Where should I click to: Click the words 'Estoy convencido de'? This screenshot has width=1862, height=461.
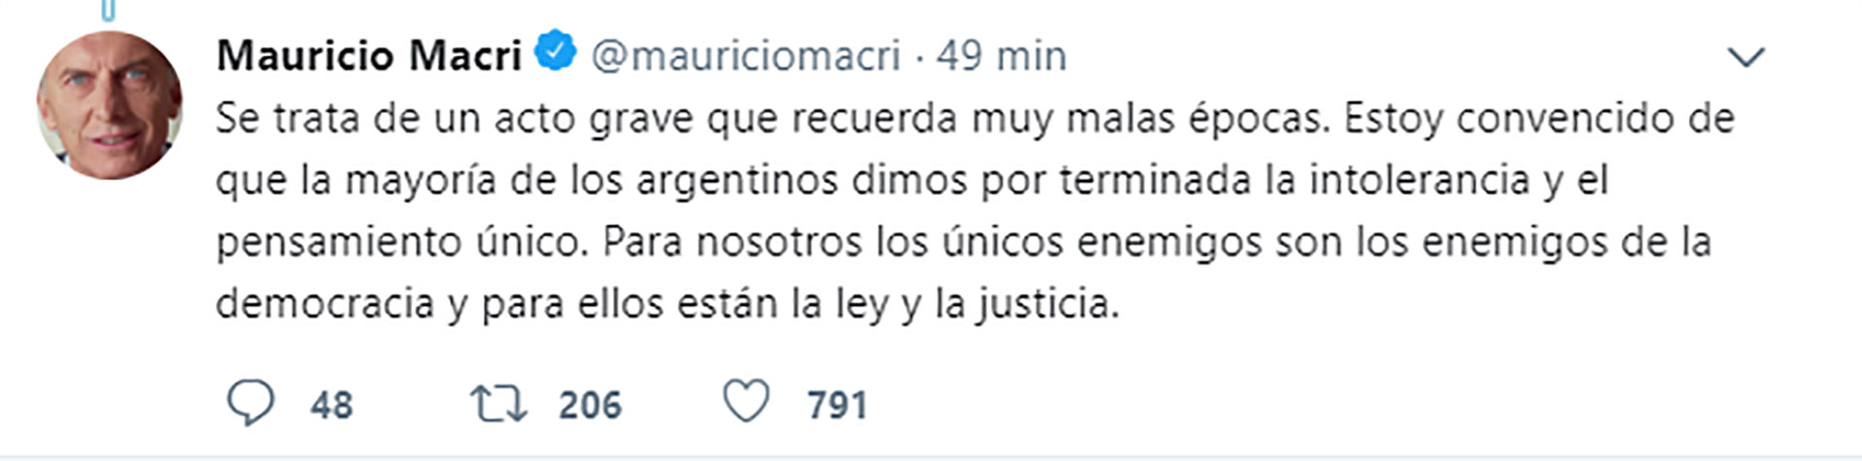1539,119
